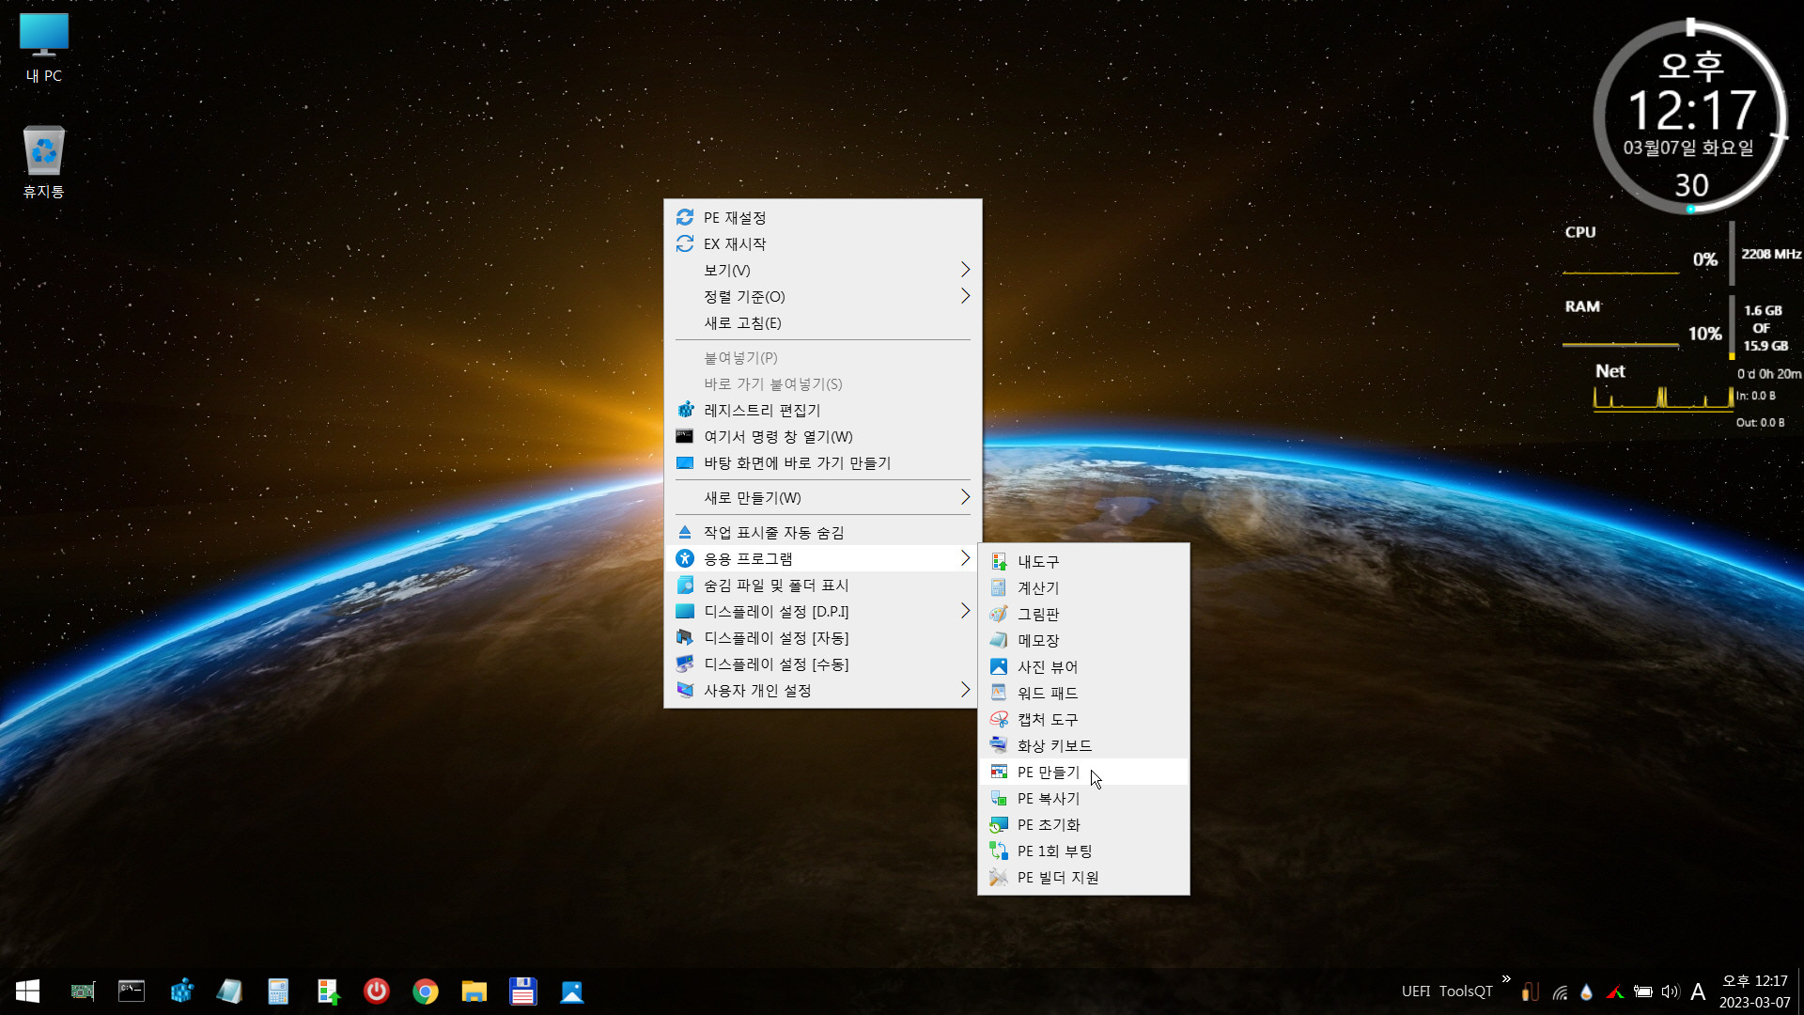
Task: Expand the 보기(V) submenu
Action: click(x=822, y=270)
